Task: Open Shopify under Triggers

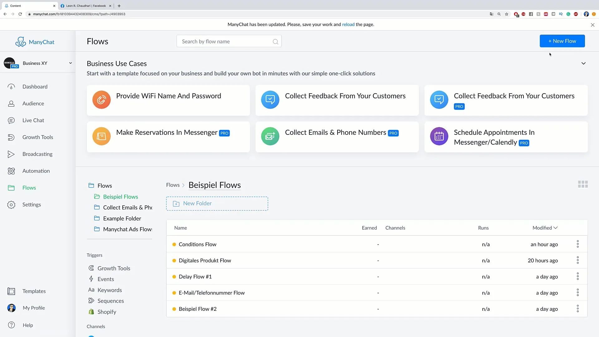Action: coord(107,312)
